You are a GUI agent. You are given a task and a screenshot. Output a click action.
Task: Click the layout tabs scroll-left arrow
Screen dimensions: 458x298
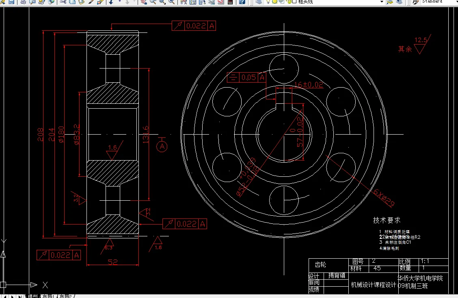pos(5,296)
